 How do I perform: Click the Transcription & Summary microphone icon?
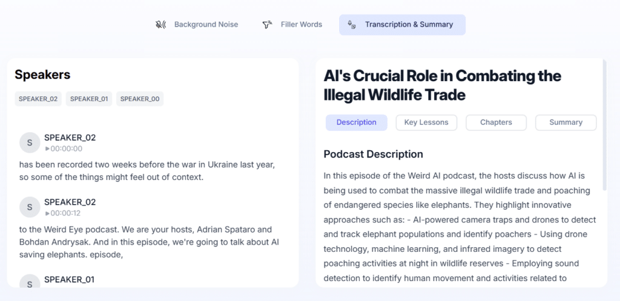coord(351,24)
